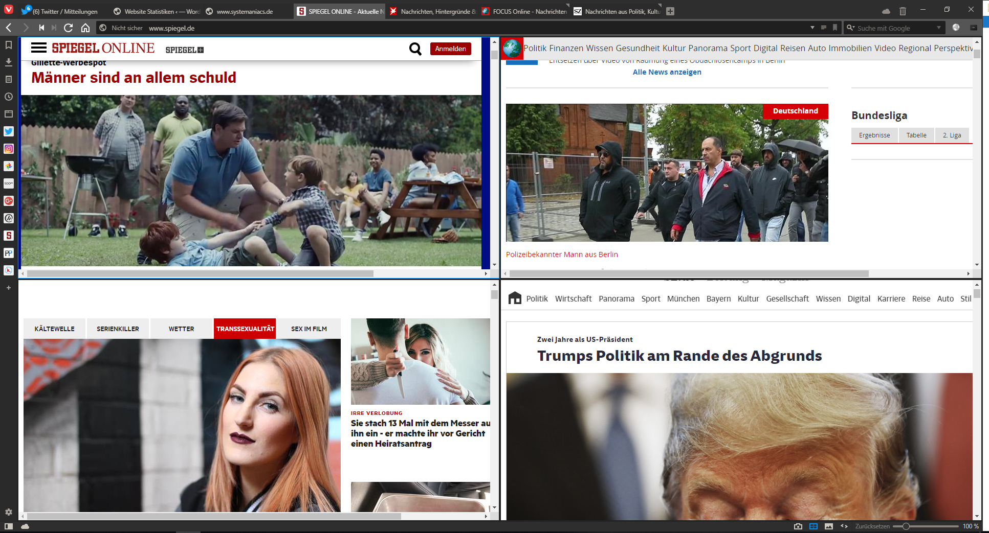Open the Downloads panel in sidebar
The height and width of the screenshot is (533, 989).
9,62
